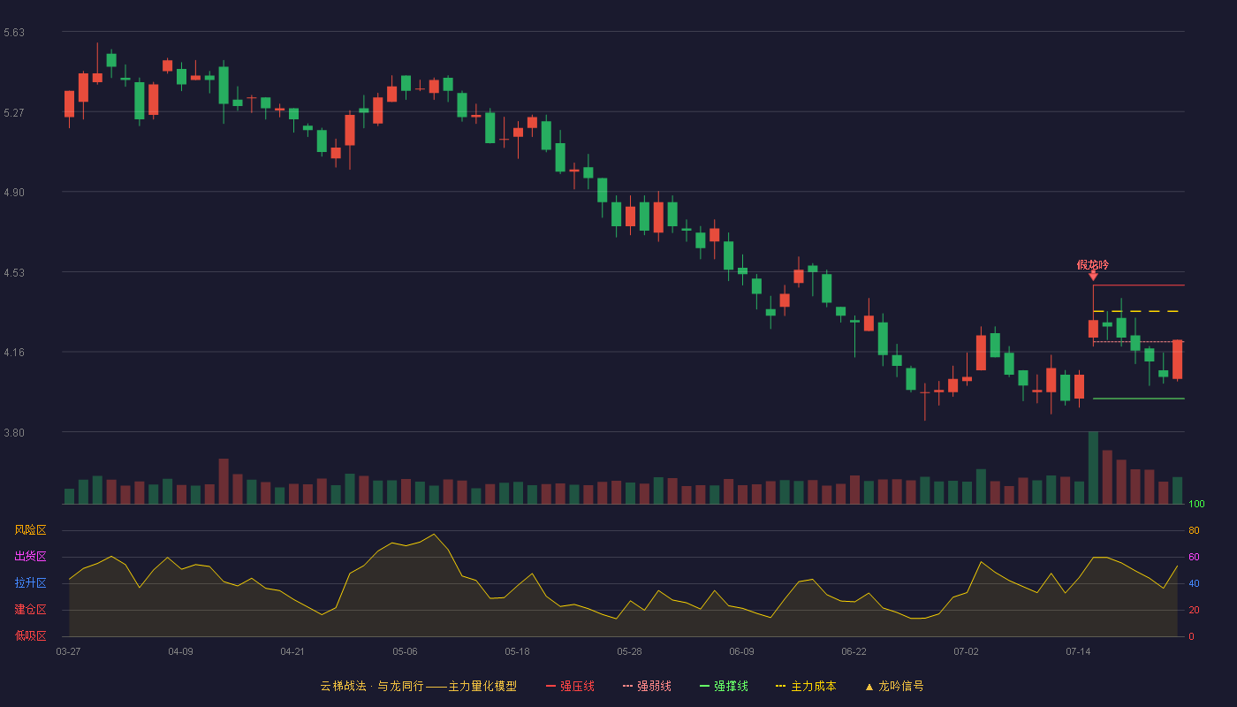1237x707 pixels.
Task: Click the 06-09 date label
Action: coord(741,651)
